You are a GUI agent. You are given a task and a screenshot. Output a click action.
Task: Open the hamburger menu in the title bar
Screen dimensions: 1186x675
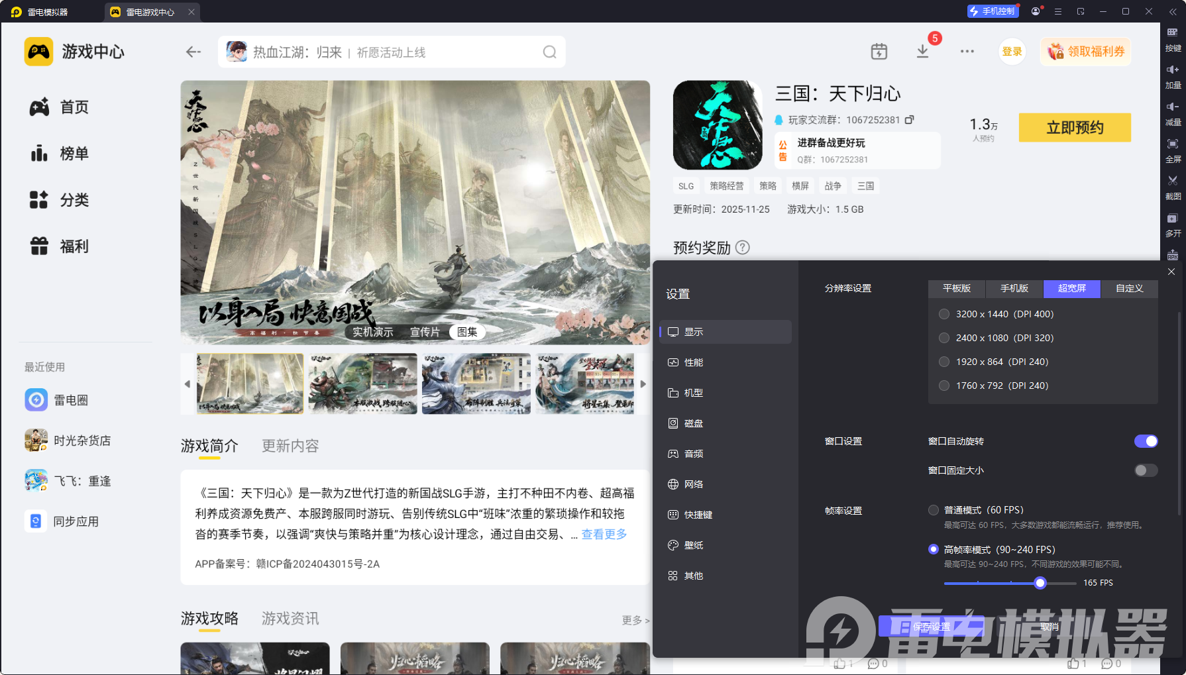1058,11
